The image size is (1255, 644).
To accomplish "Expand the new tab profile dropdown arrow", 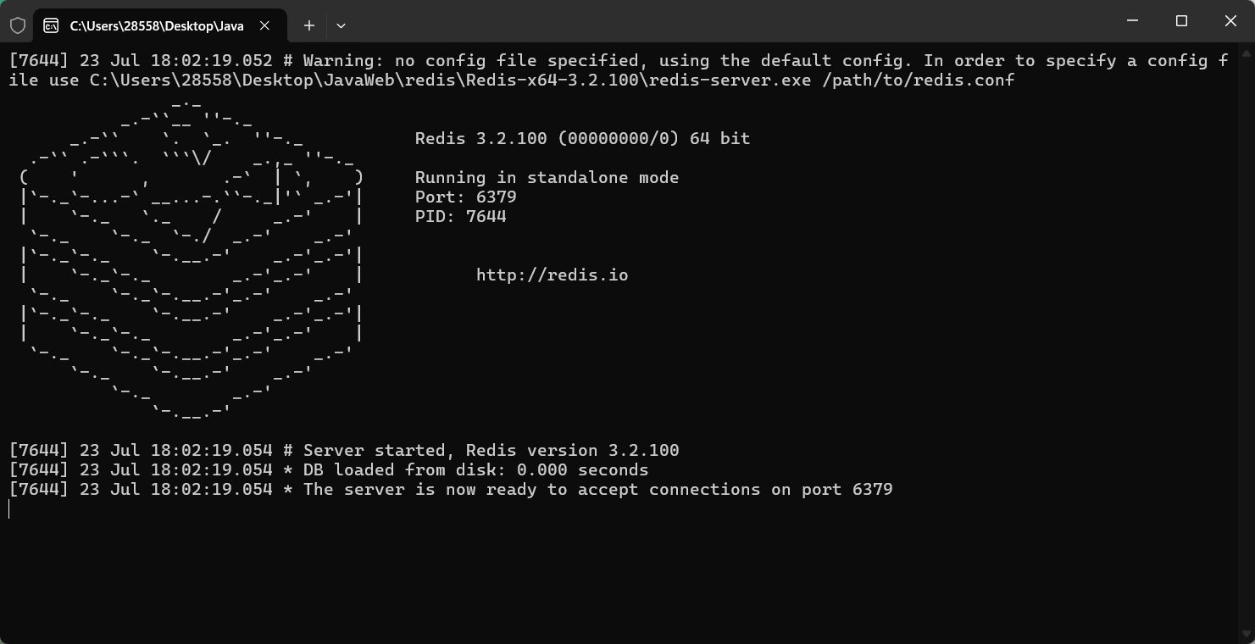I will [x=341, y=25].
